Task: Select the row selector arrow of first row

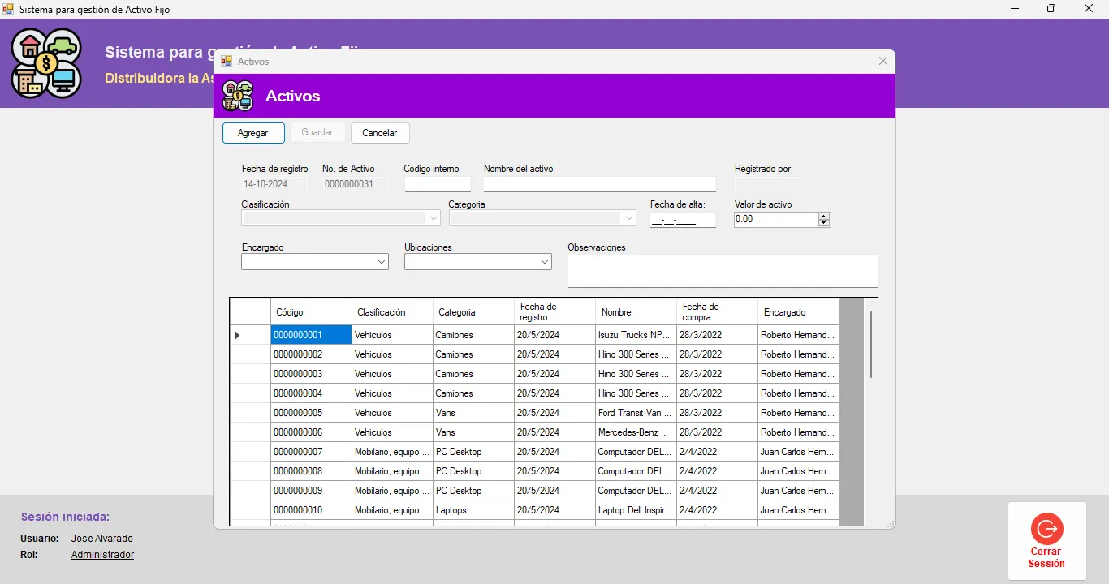Action: 250,335
